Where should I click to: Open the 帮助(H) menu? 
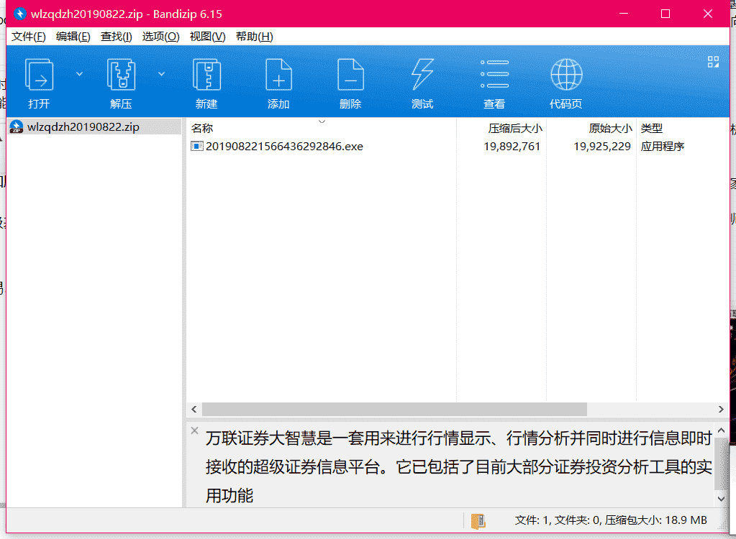click(x=255, y=37)
